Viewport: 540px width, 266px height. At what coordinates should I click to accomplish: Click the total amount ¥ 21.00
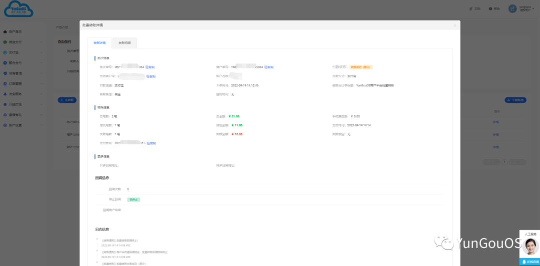[x=234, y=116]
